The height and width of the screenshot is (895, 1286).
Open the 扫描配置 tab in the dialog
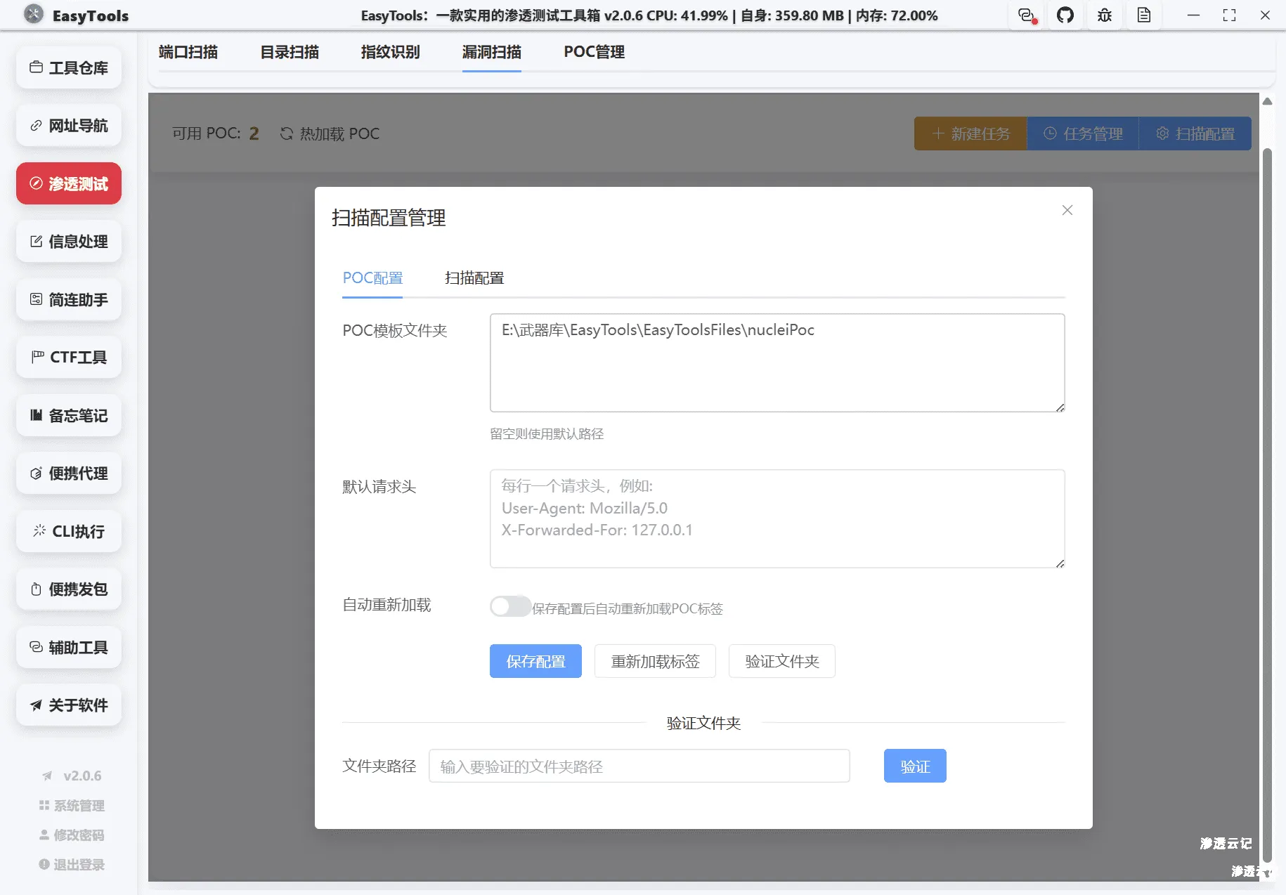(x=474, y=278)
